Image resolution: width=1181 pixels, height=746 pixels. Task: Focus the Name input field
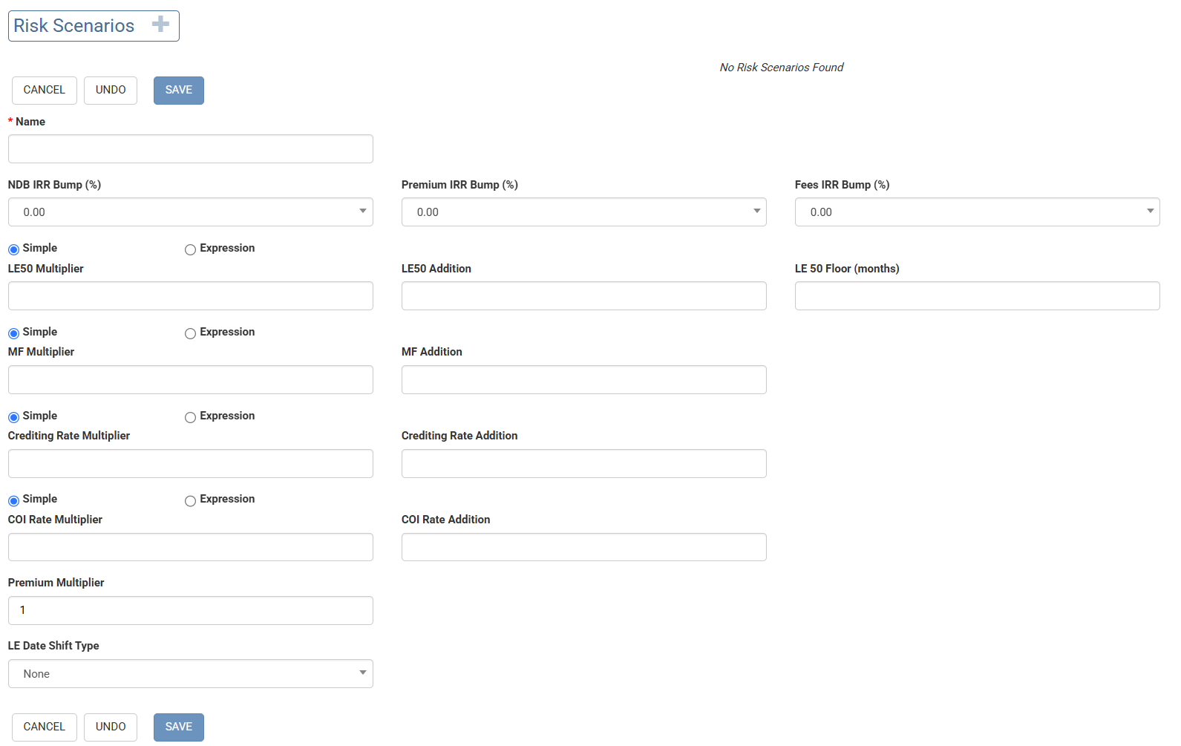click(x=190, y=149)
